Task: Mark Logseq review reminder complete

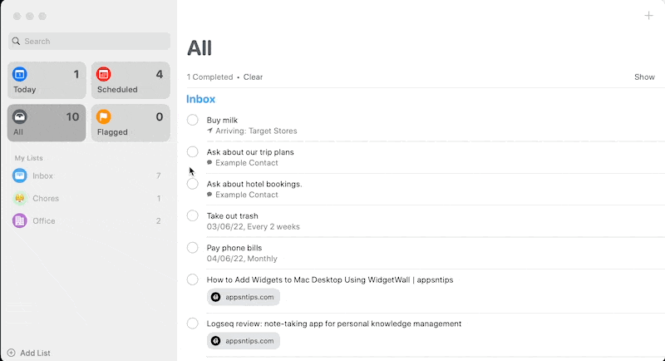Action: coord(193,324)
